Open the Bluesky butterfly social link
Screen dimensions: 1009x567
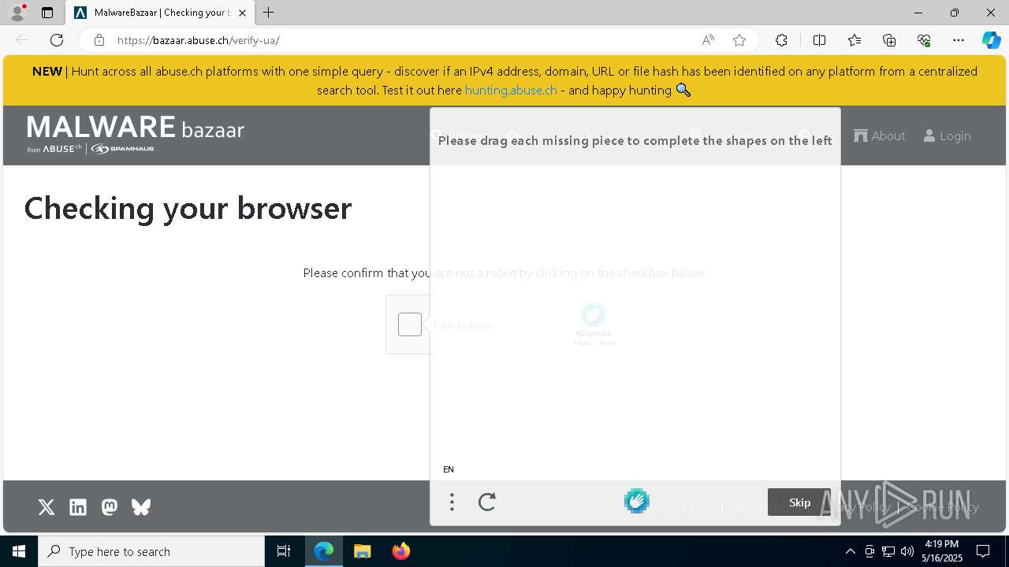coord(141,507)
